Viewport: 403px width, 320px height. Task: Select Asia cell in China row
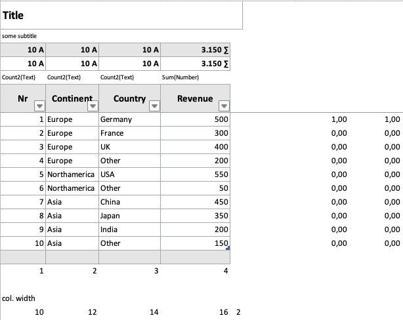tap(72, 202)
